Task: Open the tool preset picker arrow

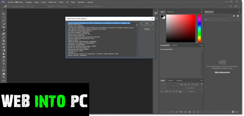Action: (x=8, y=6)
